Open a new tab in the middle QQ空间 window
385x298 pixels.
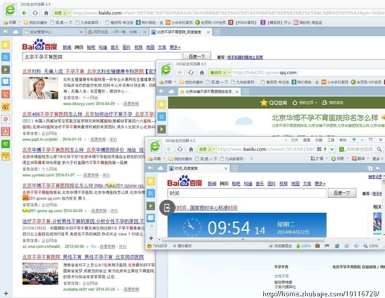(246, 92)
